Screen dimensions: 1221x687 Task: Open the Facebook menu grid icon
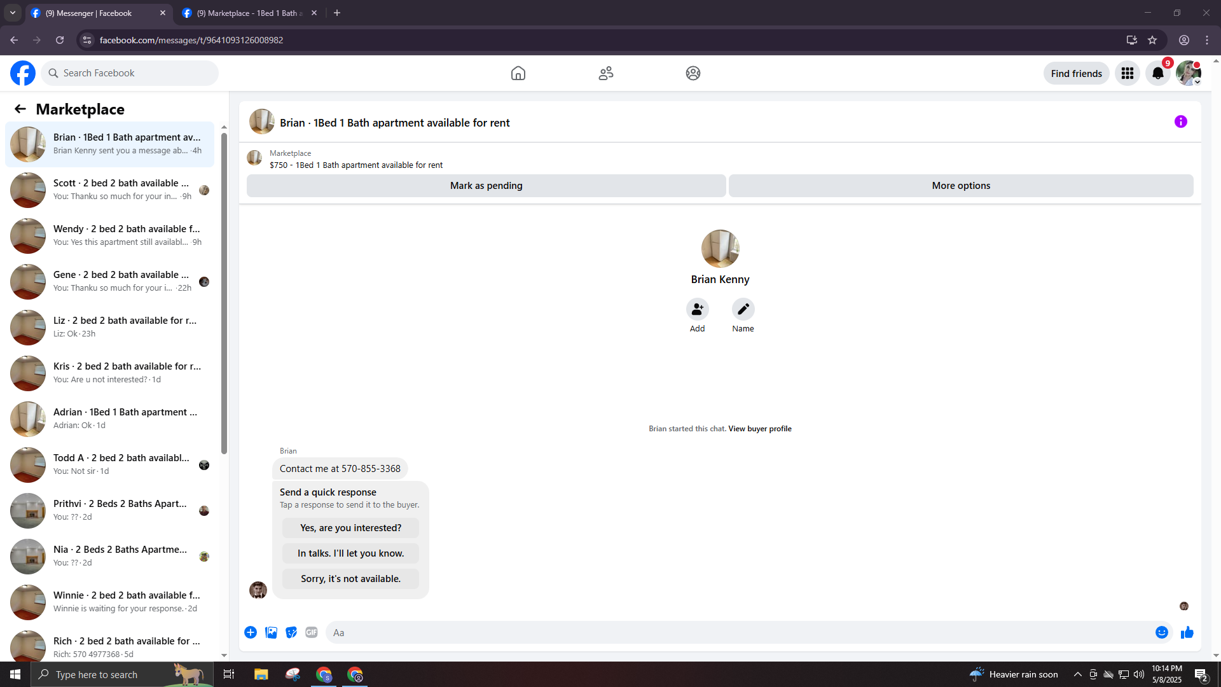[1128, 73]
